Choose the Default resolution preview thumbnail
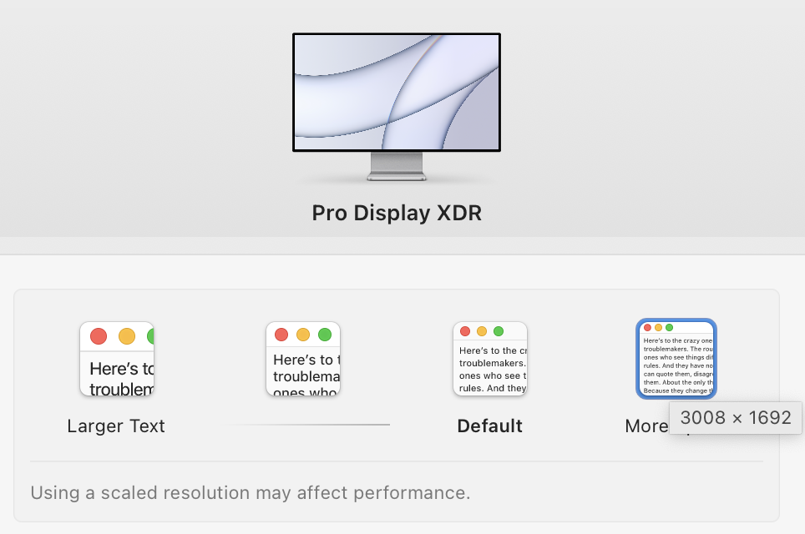 pyautogui.click(x=489, y=359)
